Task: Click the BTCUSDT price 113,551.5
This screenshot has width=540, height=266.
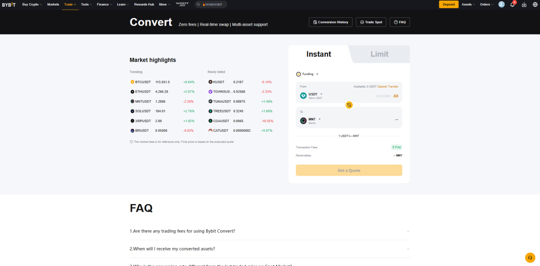Action: point(162,82)
